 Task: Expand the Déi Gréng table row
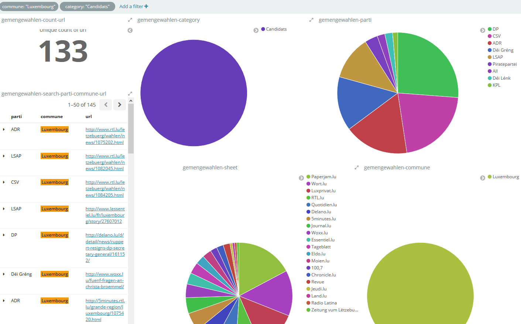(4, 274)
